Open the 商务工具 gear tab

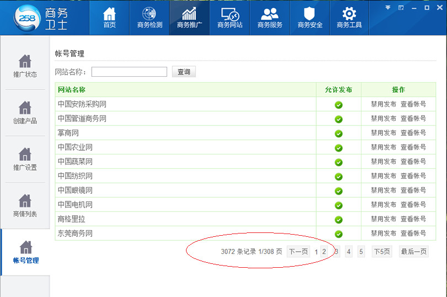pos(349,18)
